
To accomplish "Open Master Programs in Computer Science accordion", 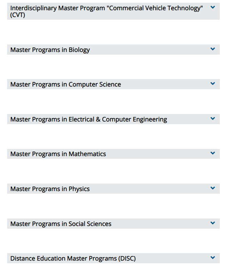I will [113, 84].
